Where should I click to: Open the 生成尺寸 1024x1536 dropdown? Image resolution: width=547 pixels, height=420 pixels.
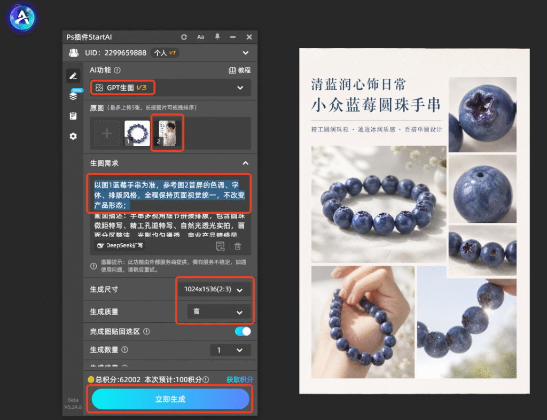pyautogui.click(x=214, y=289)
